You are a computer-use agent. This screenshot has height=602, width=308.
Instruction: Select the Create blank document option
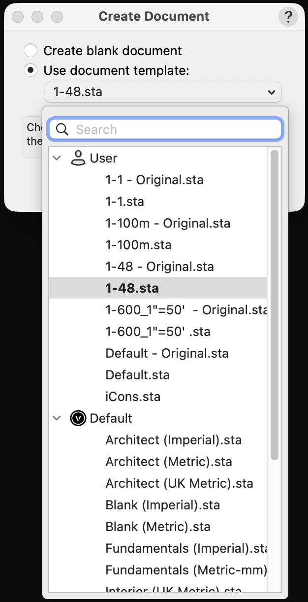(31, 50)
